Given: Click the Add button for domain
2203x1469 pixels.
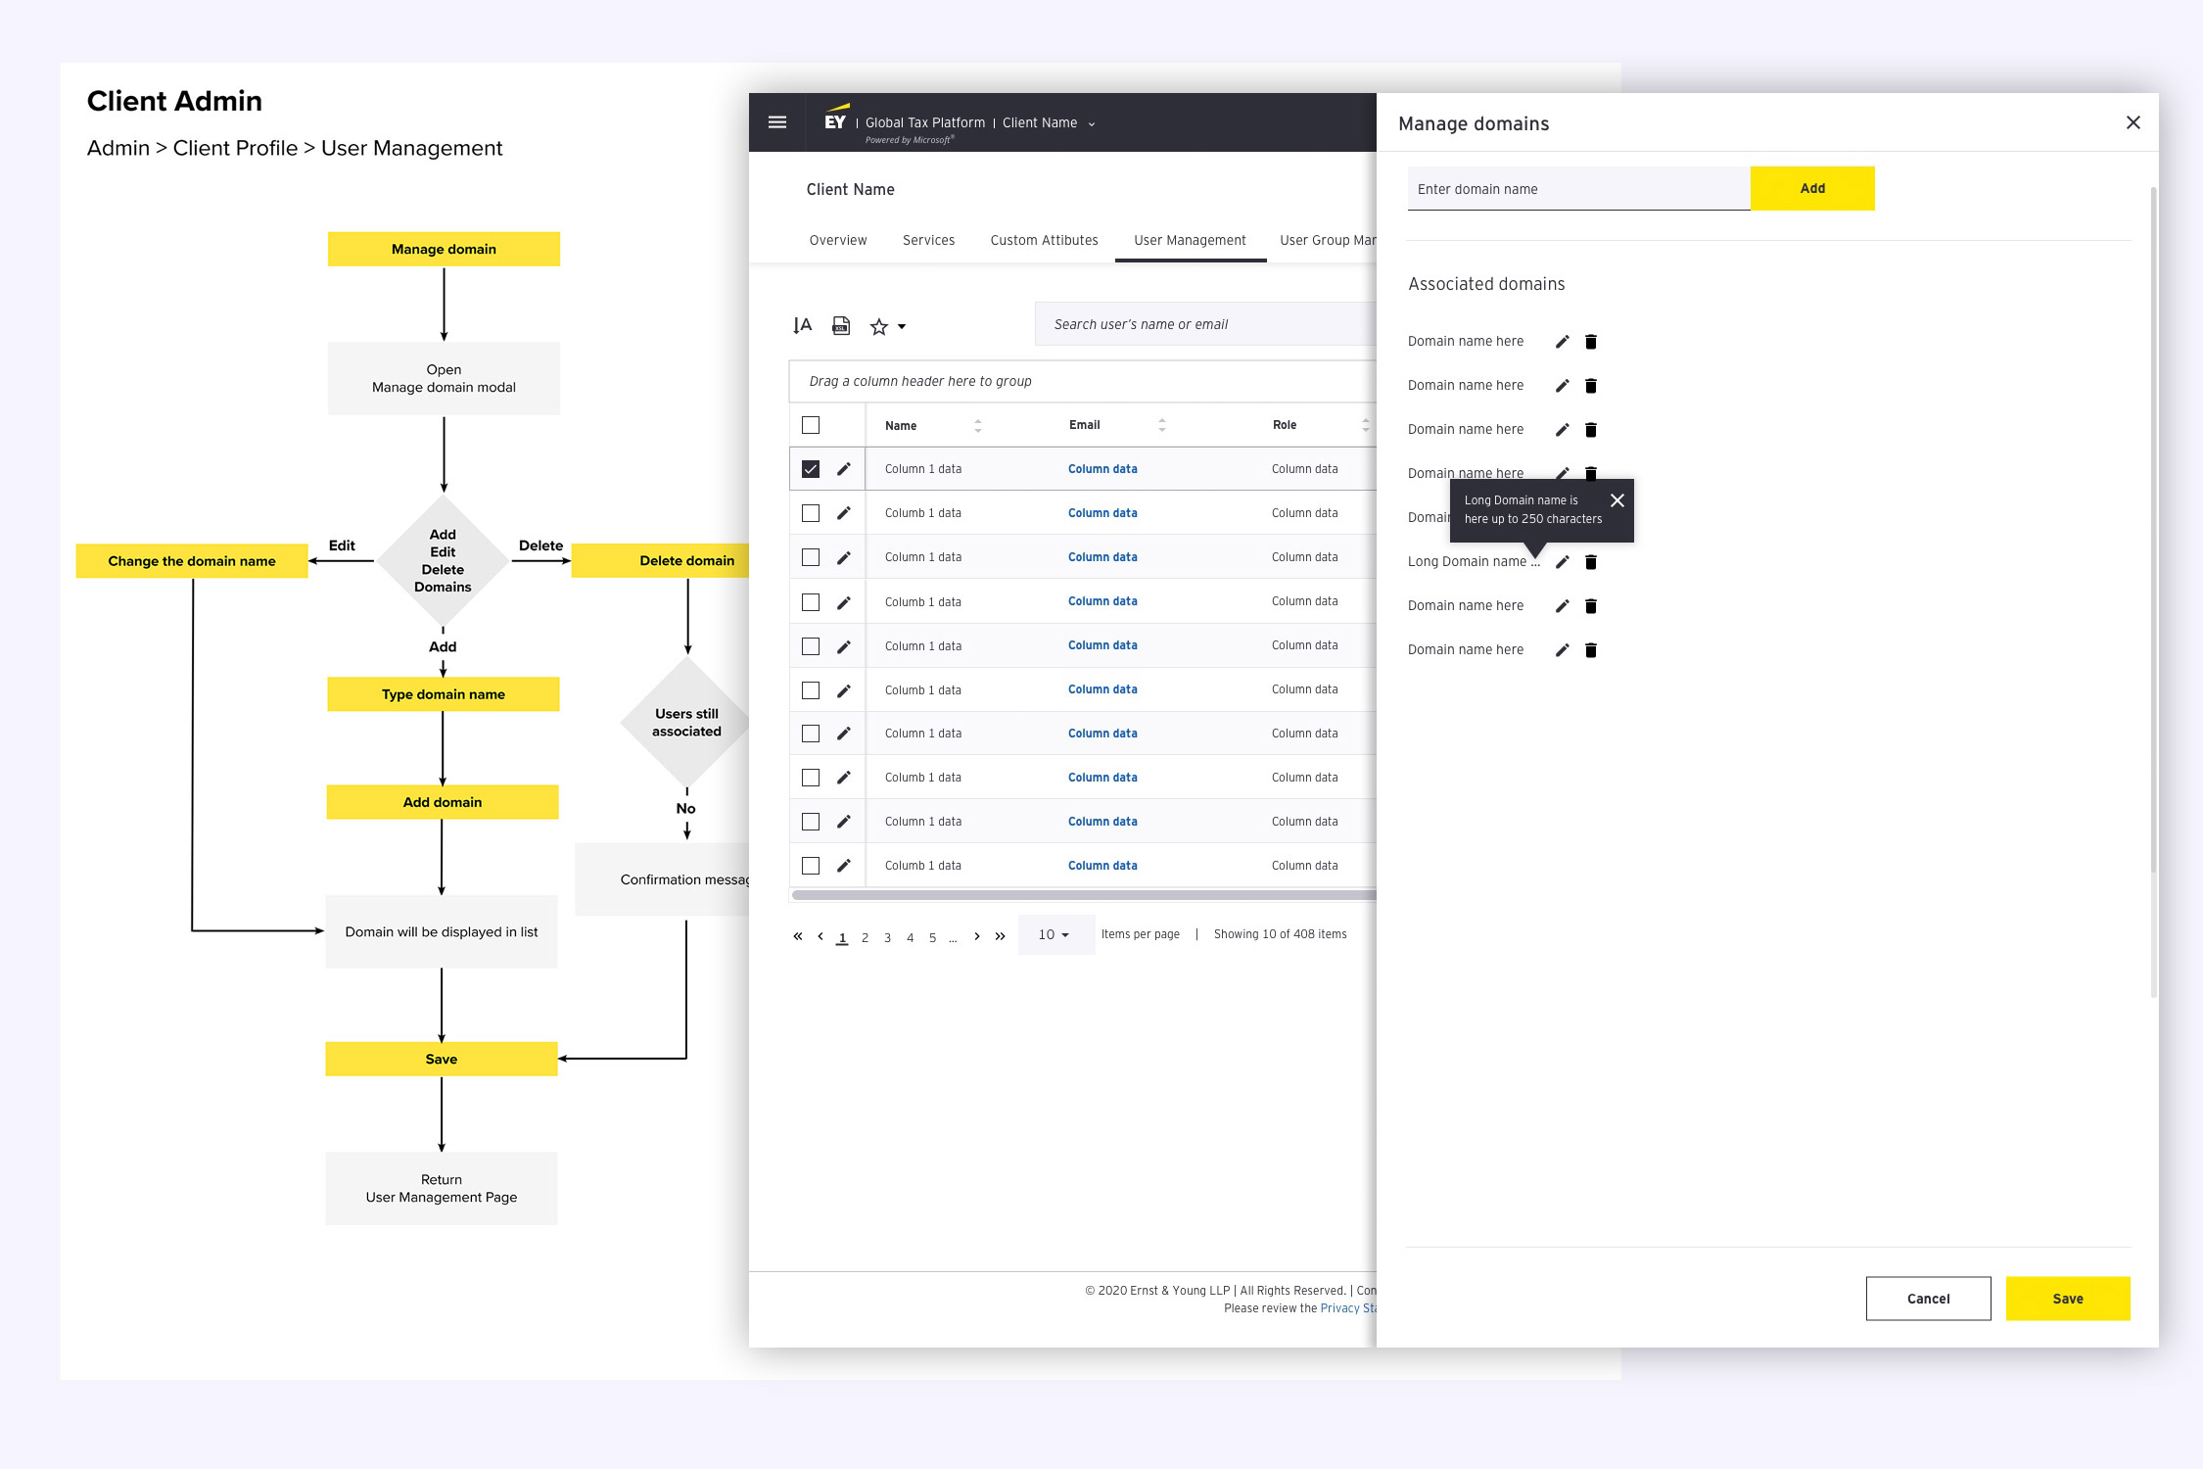Looking at the screenshot, I should pyautogui.click(x=1812, y=188).
